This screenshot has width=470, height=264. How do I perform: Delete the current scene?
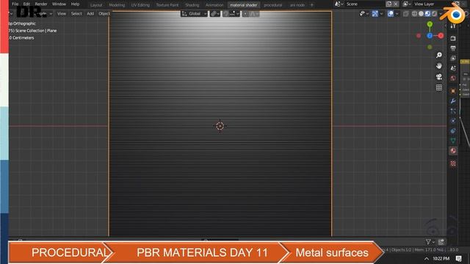pyautogui.click(x=396, y=4)
